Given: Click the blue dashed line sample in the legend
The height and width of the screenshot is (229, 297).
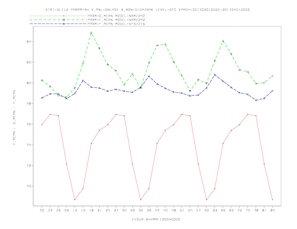Looking at the screenshot, I should [x=58, y=24].
